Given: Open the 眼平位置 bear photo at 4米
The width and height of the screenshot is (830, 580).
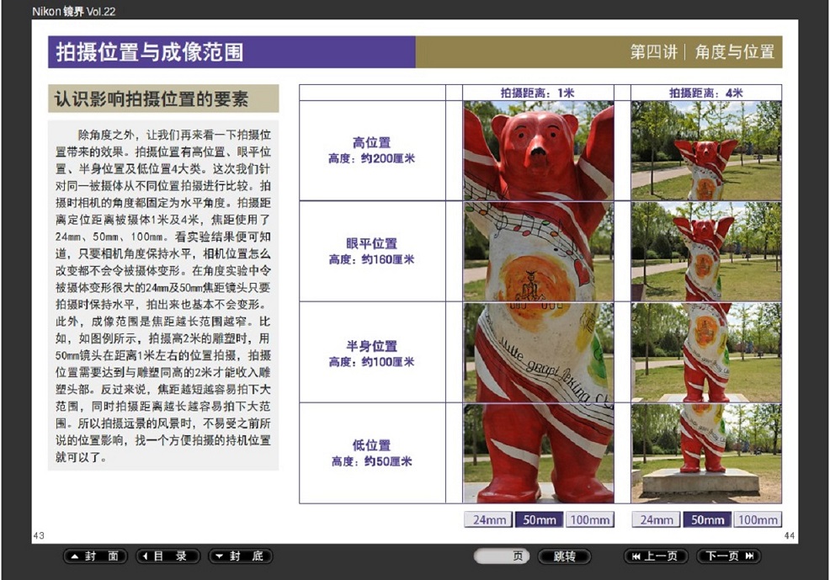Looking at the screenshot, I should [x=705, y=251].
